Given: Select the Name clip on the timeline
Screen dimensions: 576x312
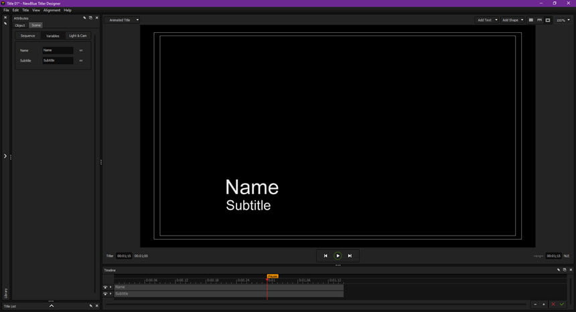Looking at the screenshot, I should click(229, 287).
